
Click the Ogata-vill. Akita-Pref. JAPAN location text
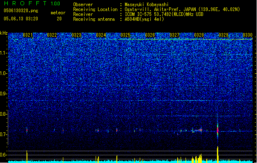(x=182, y=9)
